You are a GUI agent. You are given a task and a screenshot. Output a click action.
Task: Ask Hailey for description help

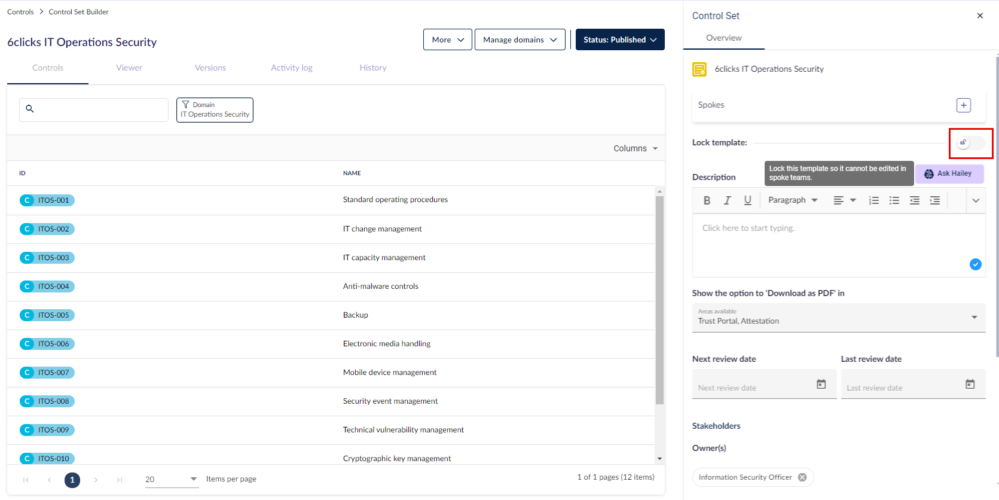[x=949, y=173]
